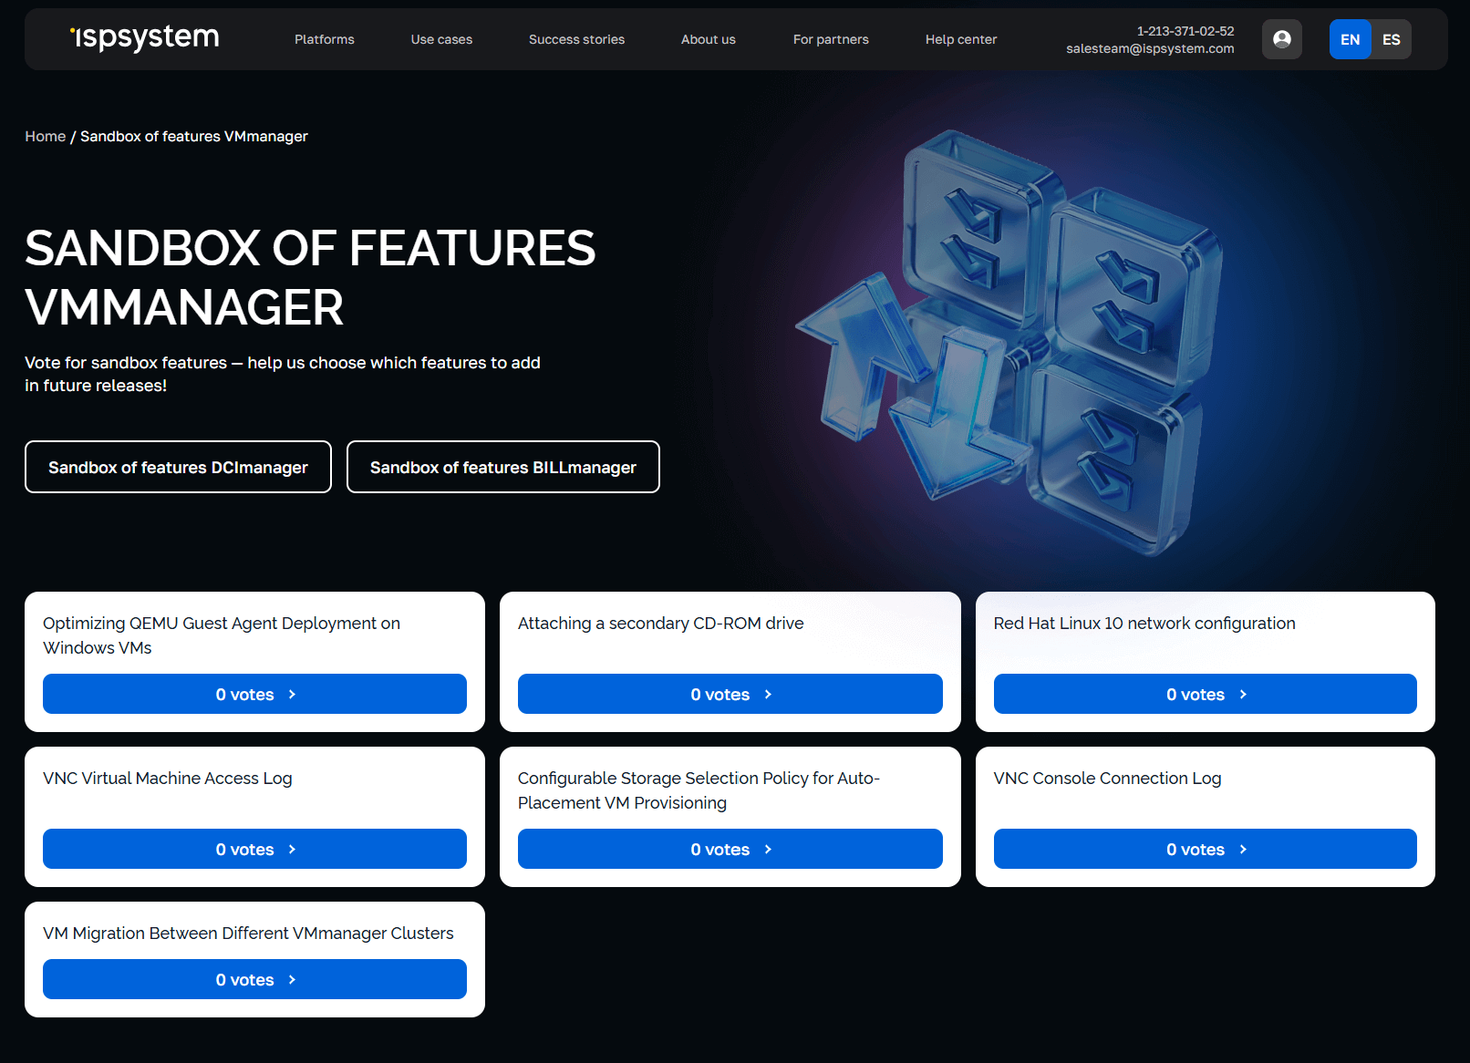The width and height of the screenshot is (1470, 1063).
Task: Switch language to EN
Action: click(x=1350, y=39)
